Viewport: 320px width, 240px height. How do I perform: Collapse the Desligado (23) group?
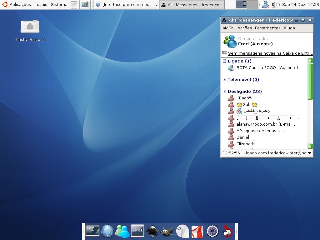224,91
